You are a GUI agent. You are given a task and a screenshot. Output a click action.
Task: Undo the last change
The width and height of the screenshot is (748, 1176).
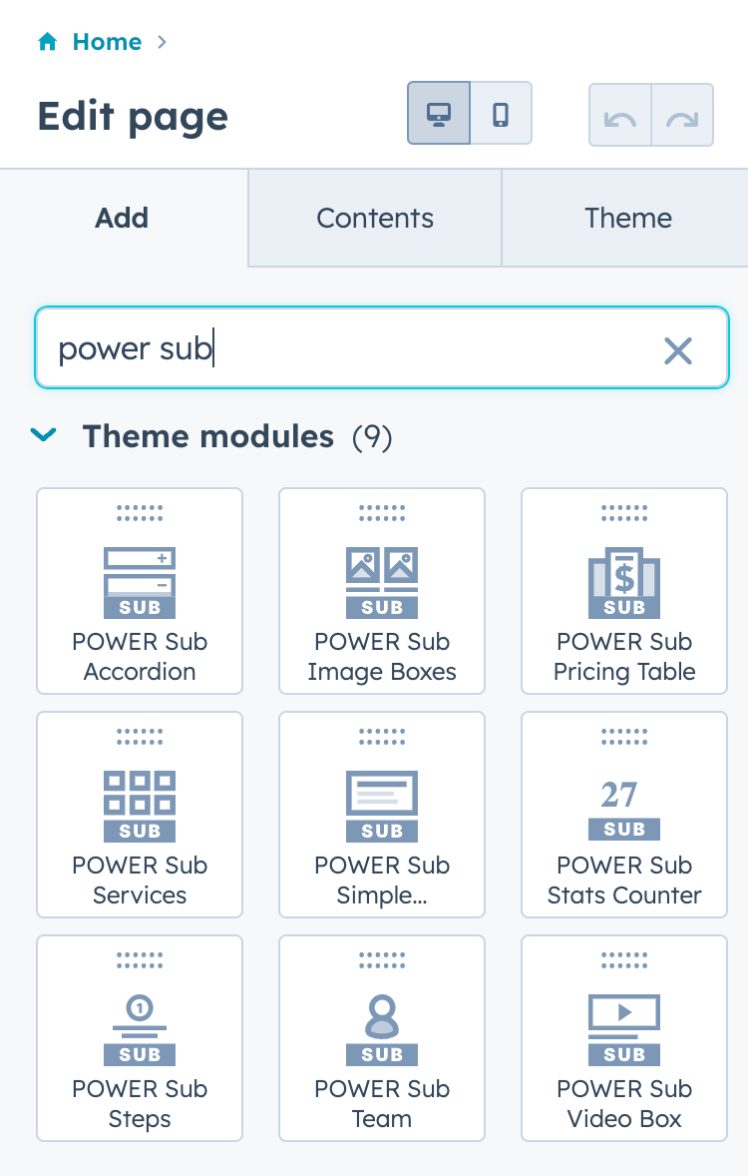[x=619, y=113]
